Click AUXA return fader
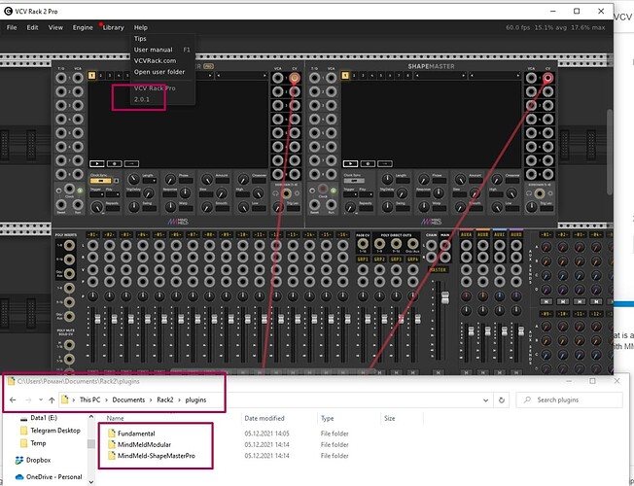The height and width of the screenshot is (486, 634). pyautogui.click(x=471, y=331)
